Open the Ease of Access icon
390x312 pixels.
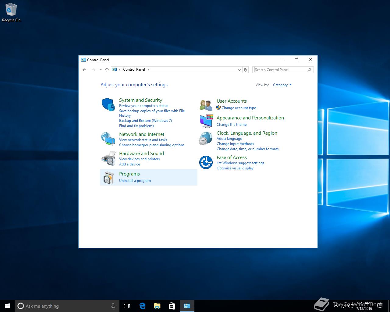click(x=206, y=162)
